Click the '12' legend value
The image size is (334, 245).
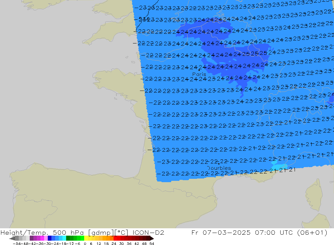click(x=99, y=244)
